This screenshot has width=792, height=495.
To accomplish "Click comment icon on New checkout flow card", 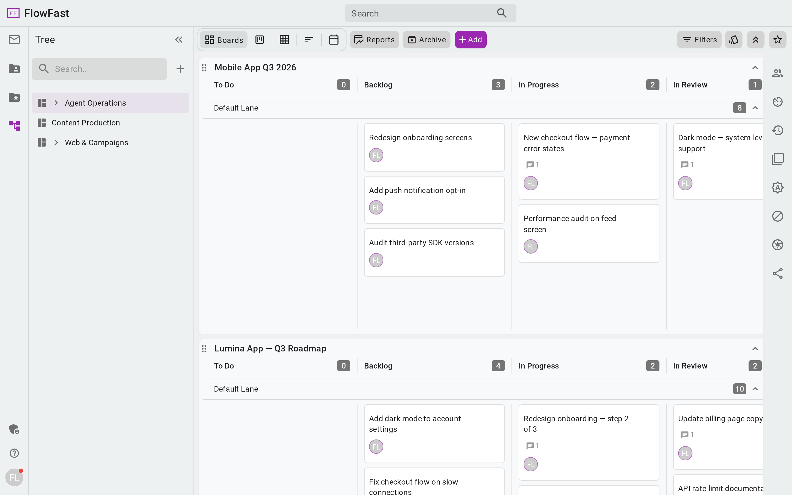I will [530, 165].
